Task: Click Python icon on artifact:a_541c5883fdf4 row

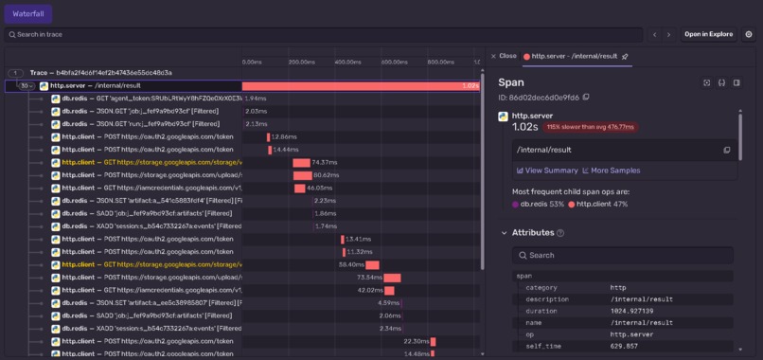Action: [x=56, y=201]
